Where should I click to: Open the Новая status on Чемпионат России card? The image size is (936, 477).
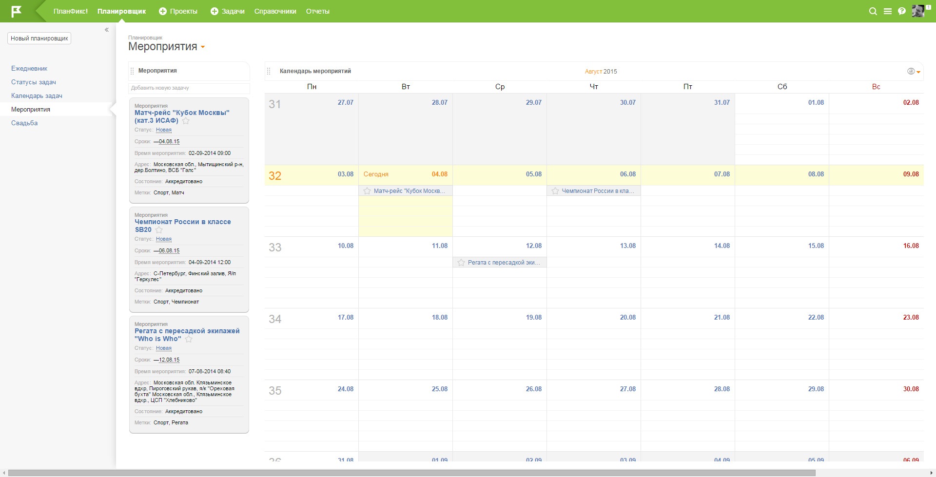click(164, 239)
